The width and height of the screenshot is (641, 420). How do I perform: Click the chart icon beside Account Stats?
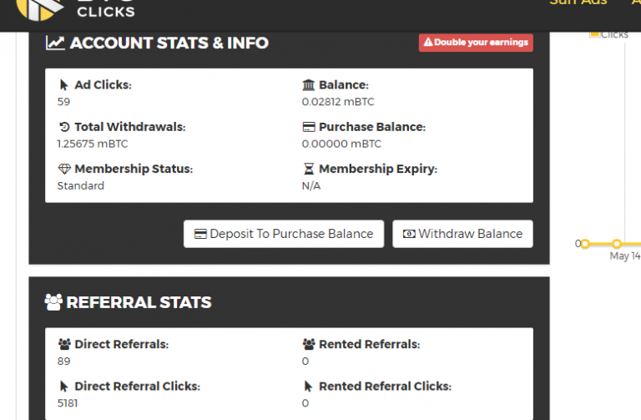coord(55,43)
